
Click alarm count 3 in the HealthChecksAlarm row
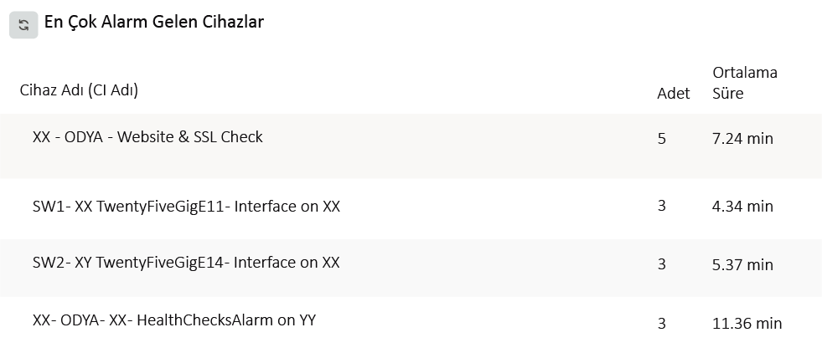pos(662,324)
